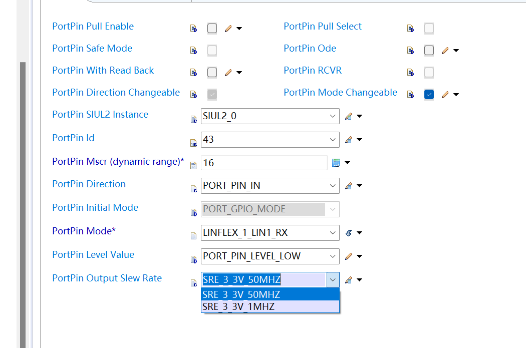526x348 pixels.
Task: Click edit icon beside PortPin SIUL2 Instance
Action: coord(349,117)
